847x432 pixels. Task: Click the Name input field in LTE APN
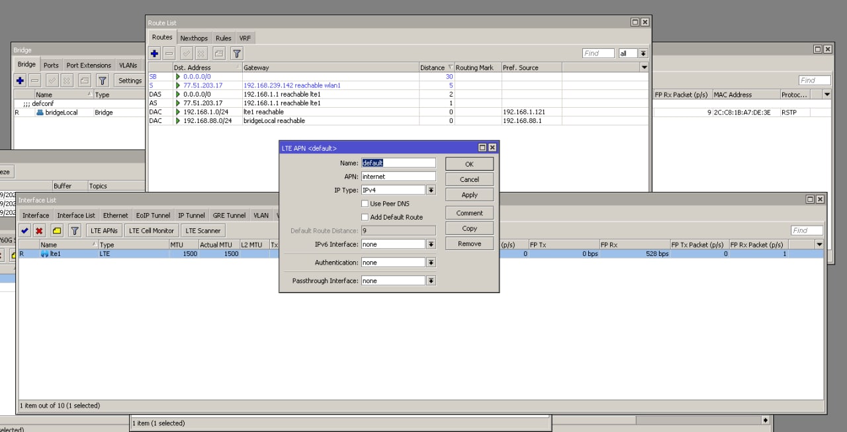(x=398, y=163)
